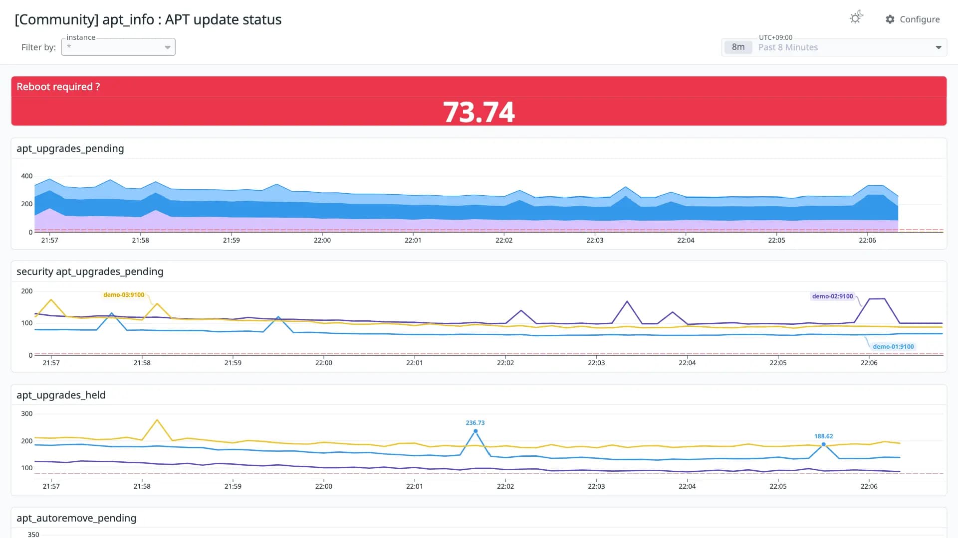Click the Filter by: label
The width and height of the screenshot is (958, 538).
click(38, 47)
